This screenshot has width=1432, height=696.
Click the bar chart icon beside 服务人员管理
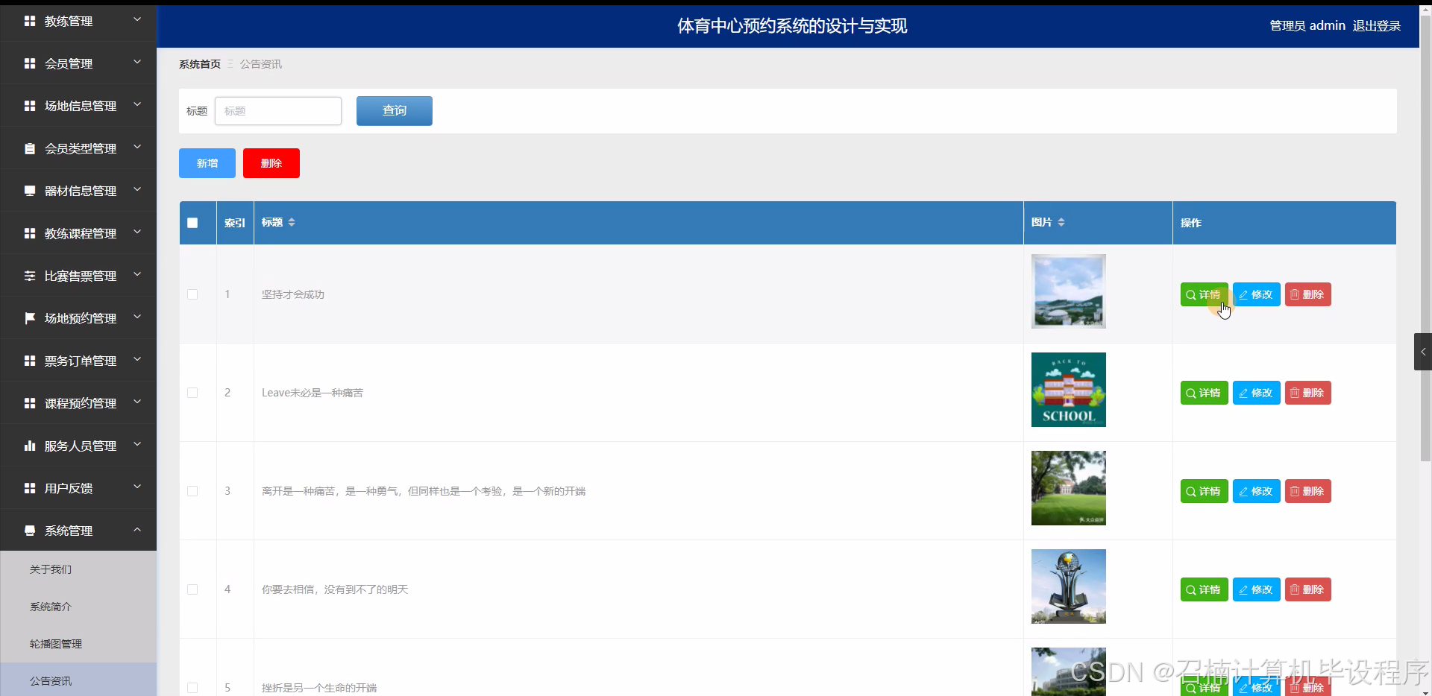point(30,446)
